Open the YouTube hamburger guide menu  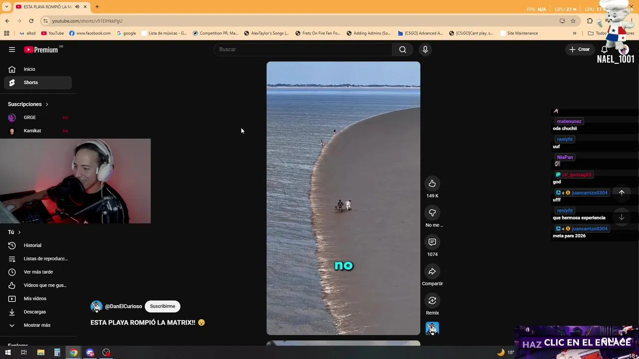pyautogui.click(x=12, y=49)
